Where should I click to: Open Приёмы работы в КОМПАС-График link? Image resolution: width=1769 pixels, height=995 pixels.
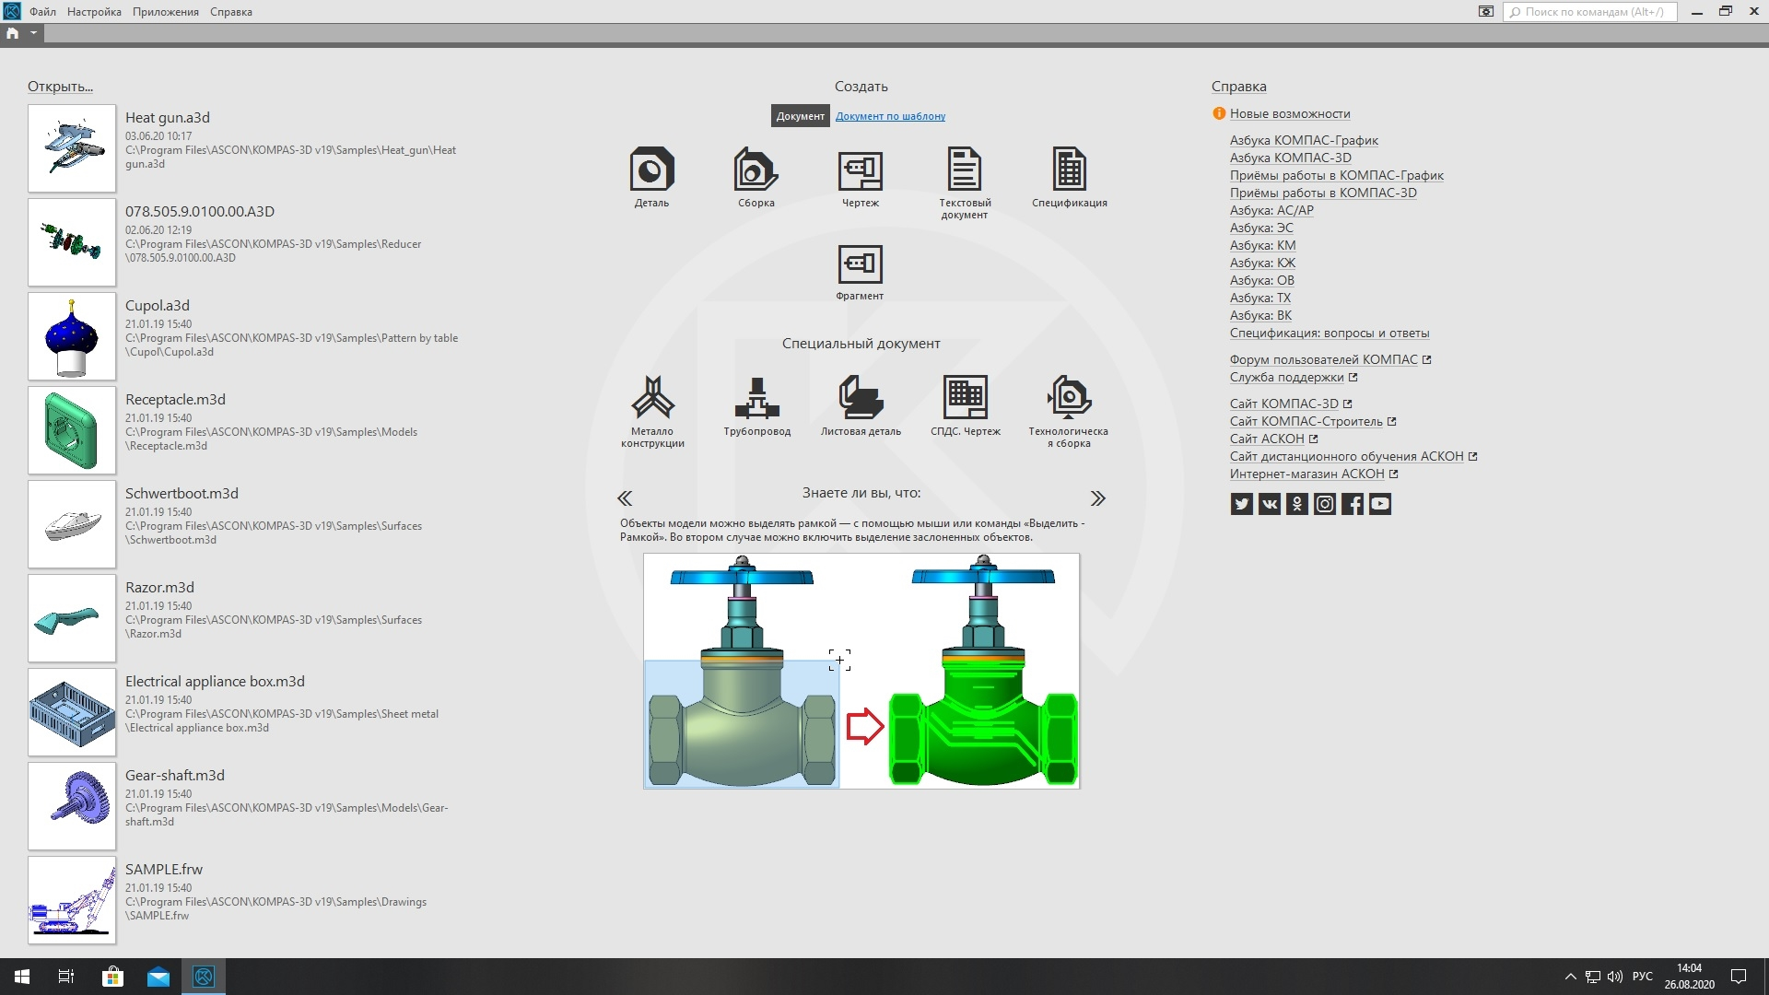(x=1336, y=175)
